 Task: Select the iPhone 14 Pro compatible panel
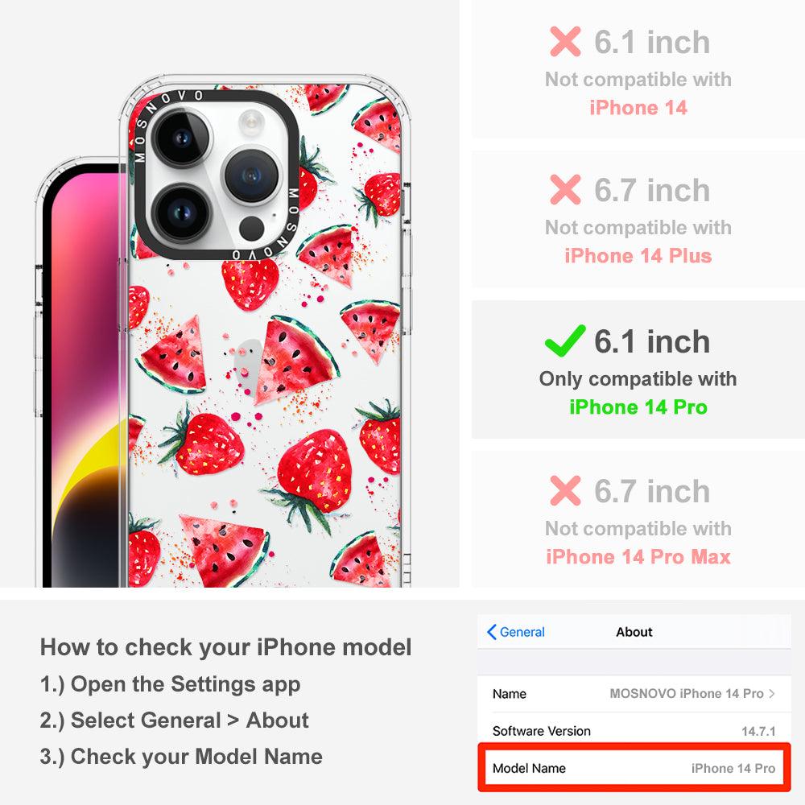tap(638, 369)
